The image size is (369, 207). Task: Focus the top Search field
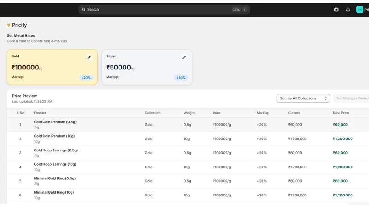[164, 10]
